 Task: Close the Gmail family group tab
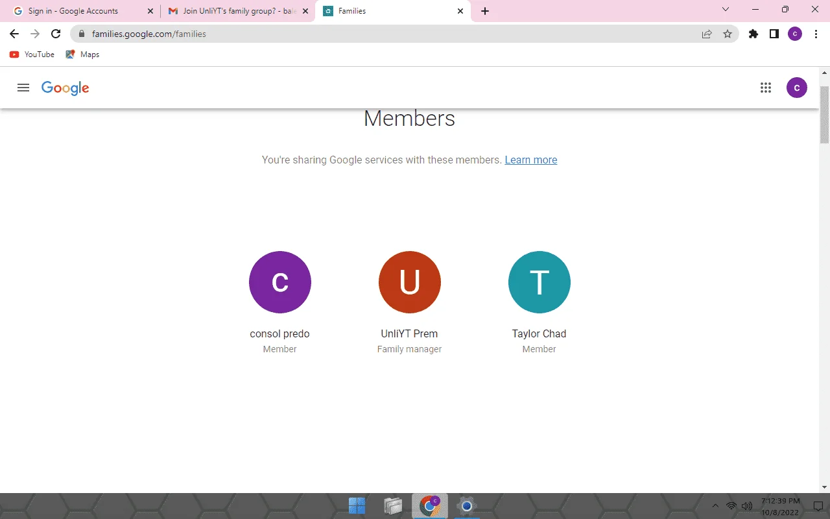click(305, 11)
